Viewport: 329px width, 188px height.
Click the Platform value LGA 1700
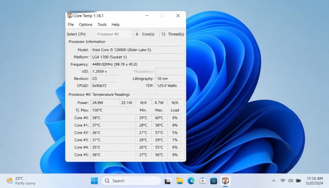pyautogui.click(x=137, y=57)
